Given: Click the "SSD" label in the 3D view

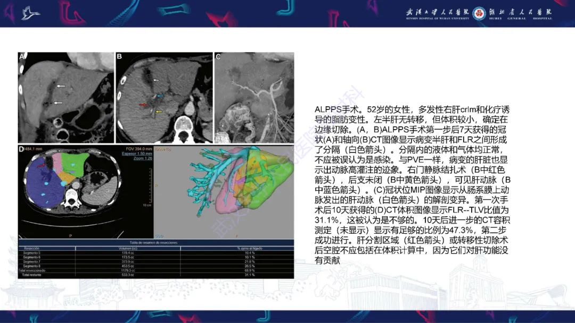Looking at the screenshot, I should 159,236.
